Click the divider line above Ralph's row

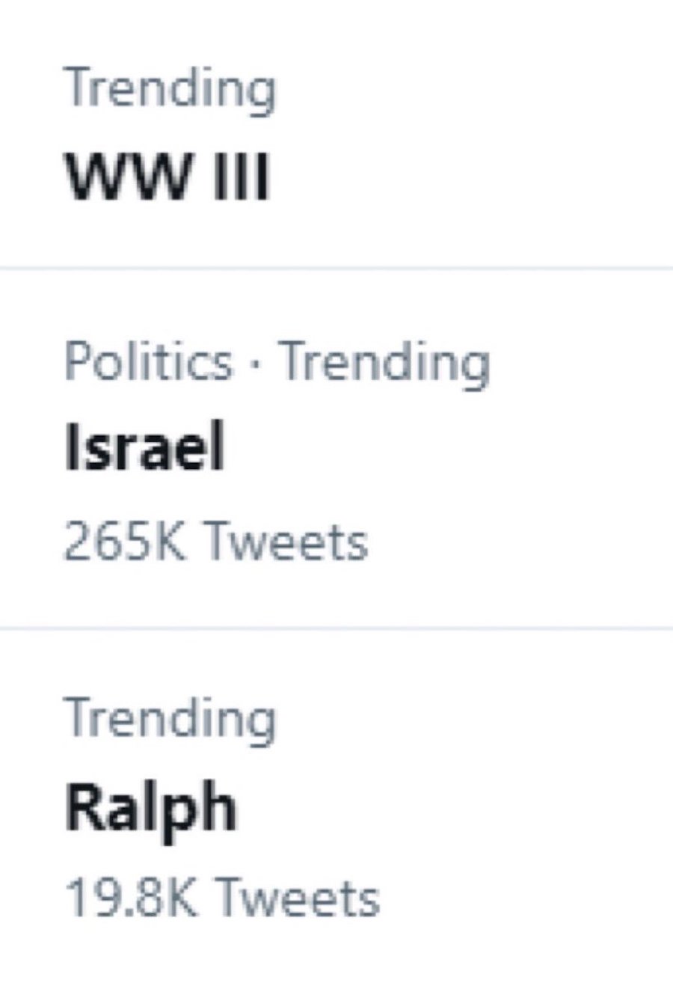coord(336,628)
